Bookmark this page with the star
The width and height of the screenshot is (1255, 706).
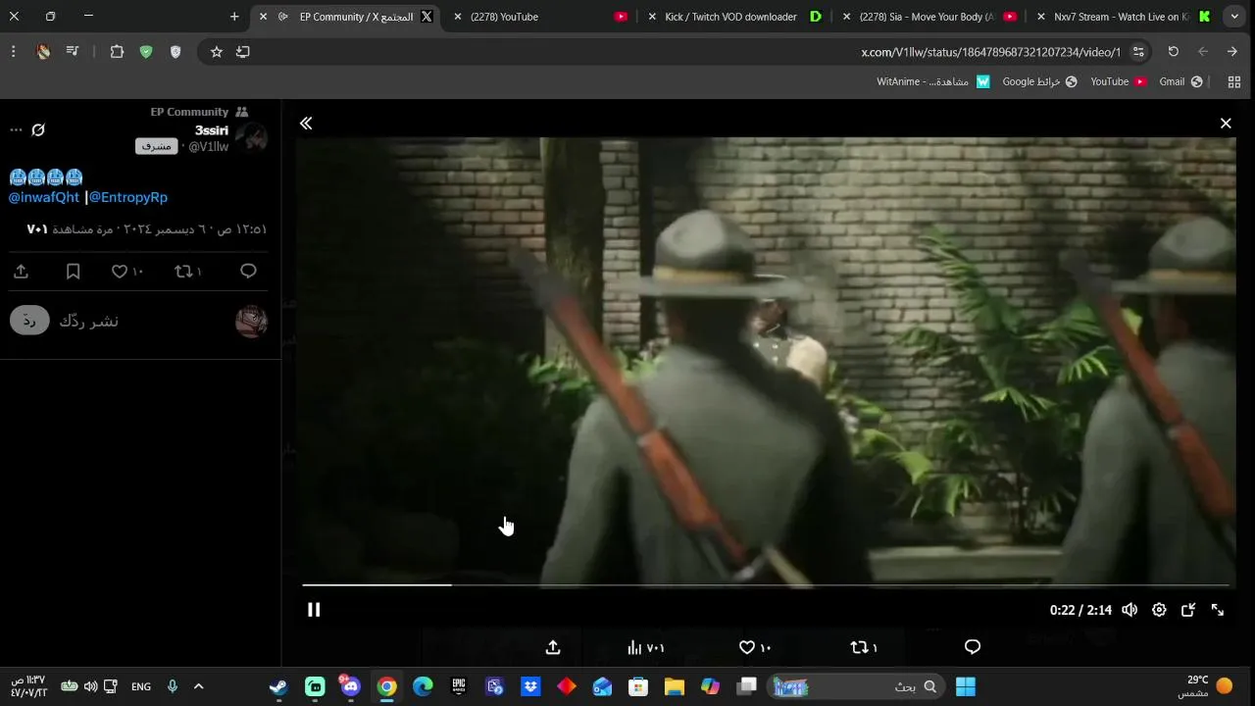coord(217,52)
